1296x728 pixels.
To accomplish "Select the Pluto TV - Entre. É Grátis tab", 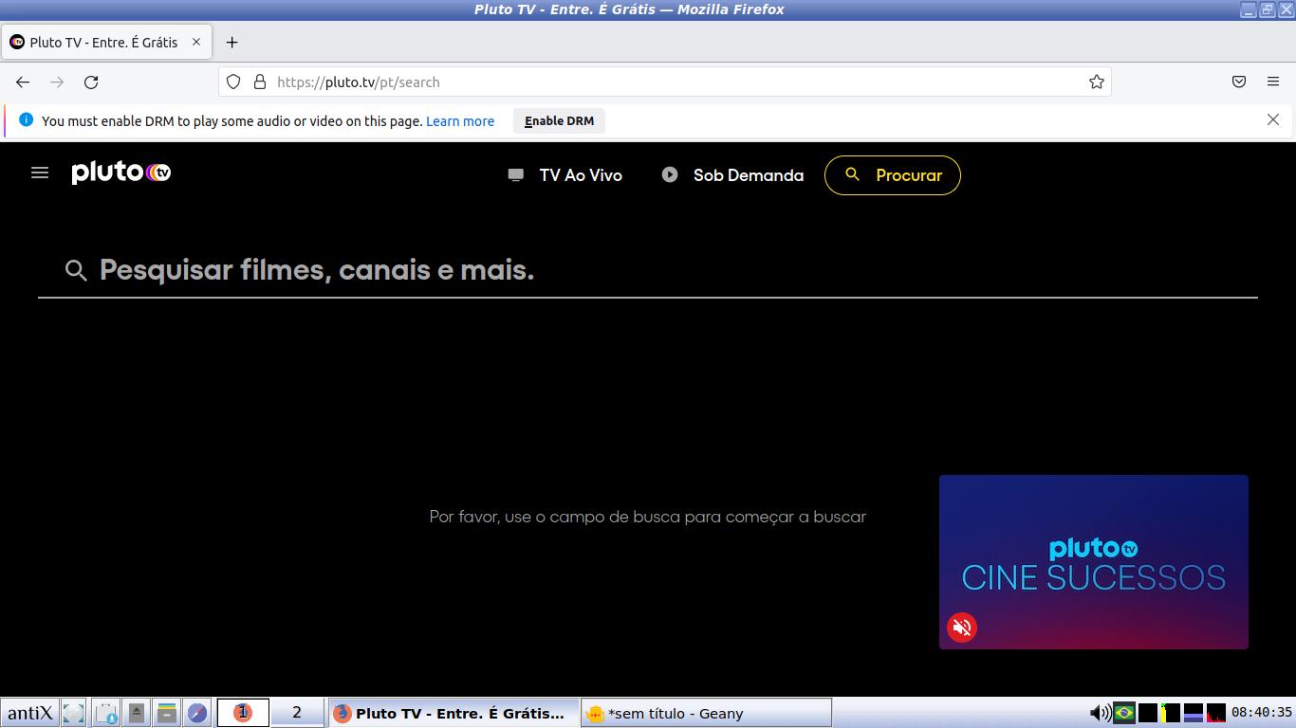I will point(106,43).
